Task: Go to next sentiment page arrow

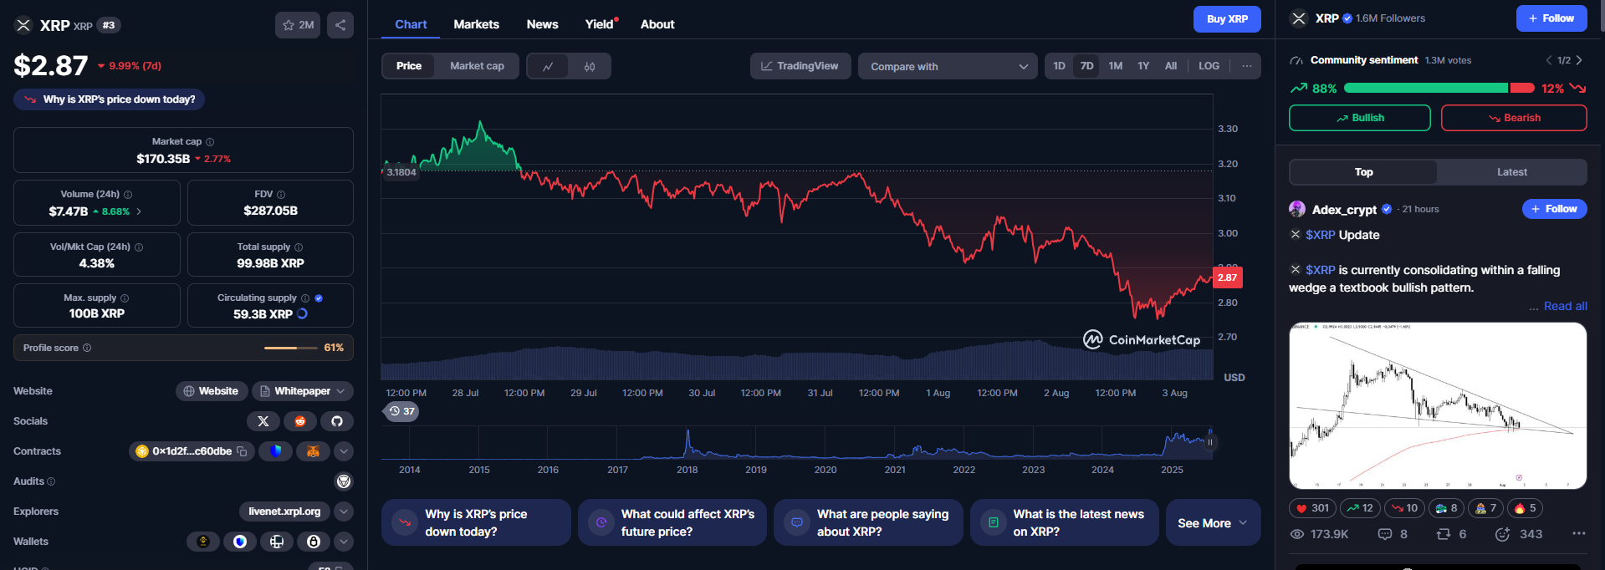Action: click(1579, 60)
